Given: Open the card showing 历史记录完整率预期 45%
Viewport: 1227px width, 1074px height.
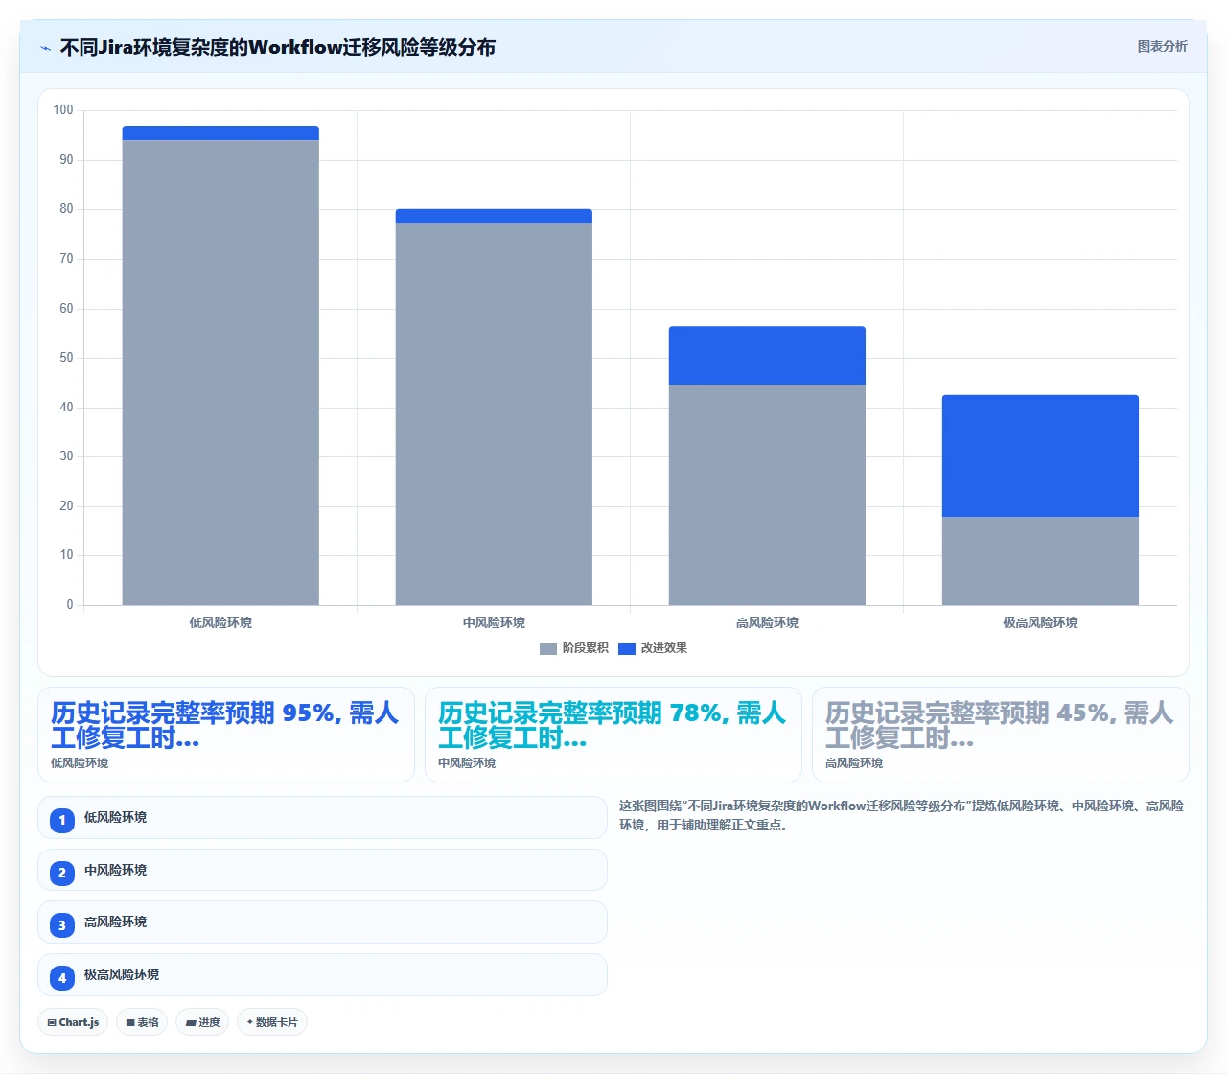Looking at the screenshot, I should click(x=1001, y=735).
